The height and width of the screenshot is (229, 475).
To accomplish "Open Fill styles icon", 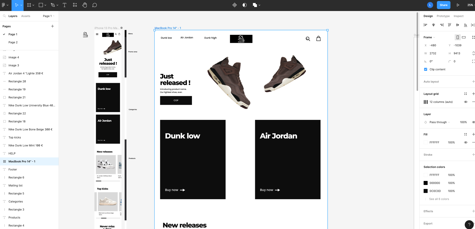I will coord(465,134).
